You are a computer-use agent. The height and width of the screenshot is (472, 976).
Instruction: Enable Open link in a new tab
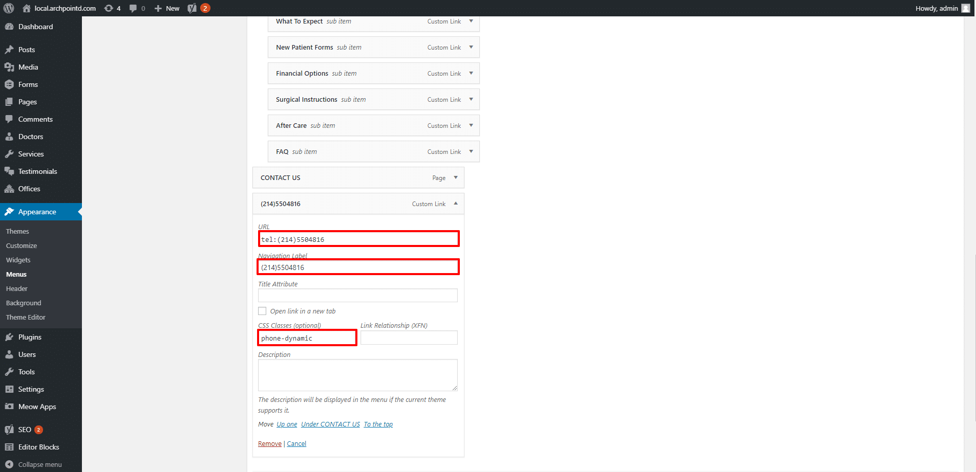[x=262, y=311]
